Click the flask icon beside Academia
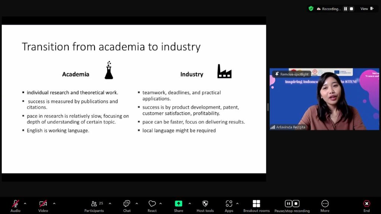 109,70
